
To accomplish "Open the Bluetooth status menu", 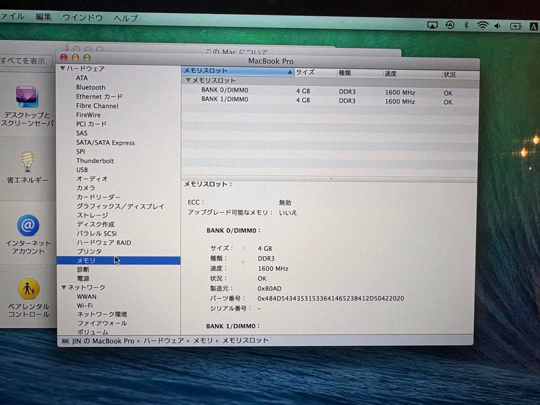I will coord(465,24).
